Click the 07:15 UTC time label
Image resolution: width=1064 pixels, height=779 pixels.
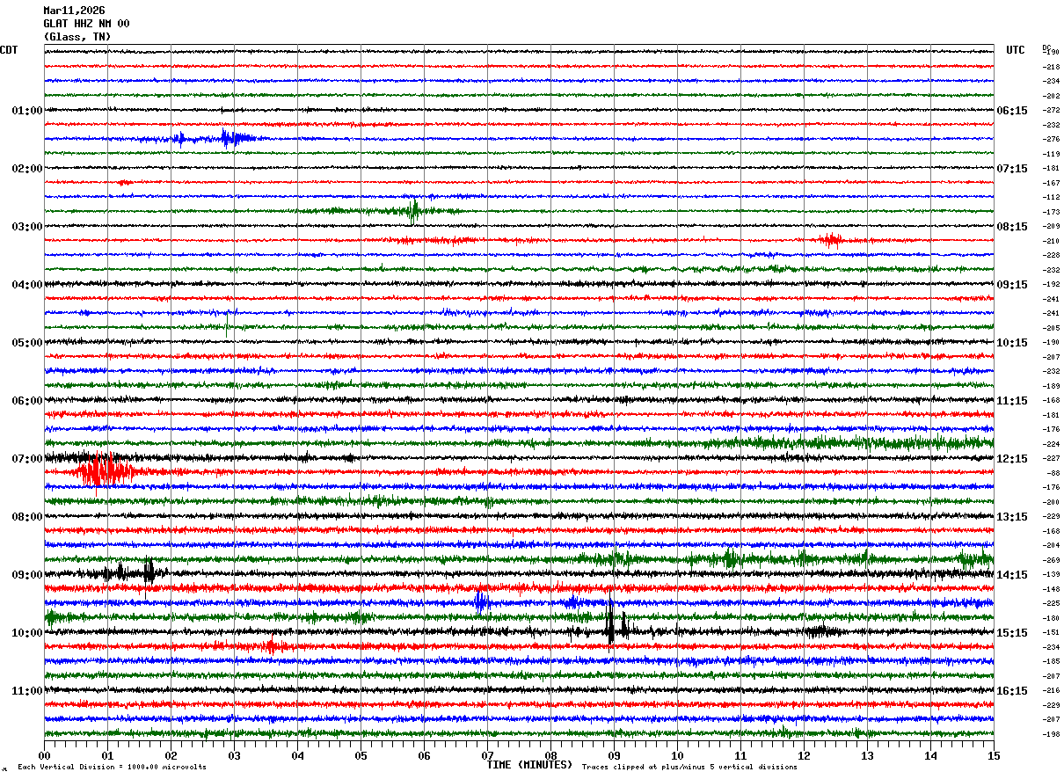[x=1012, y=169]
